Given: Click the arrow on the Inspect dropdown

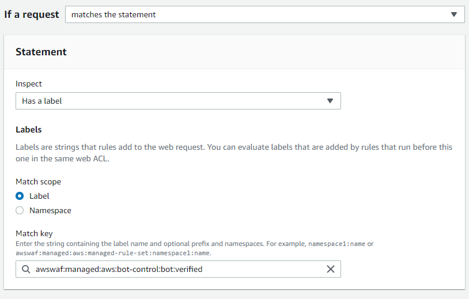Looking at the screenshot, I should coord(330,101).
